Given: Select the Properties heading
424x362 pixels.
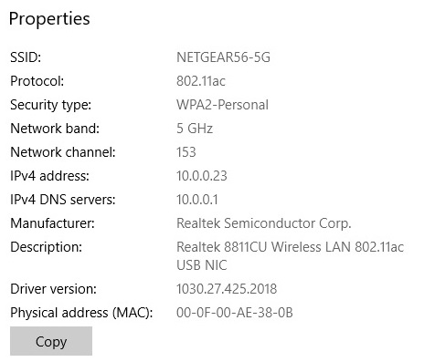Looking at the screenshot, I should 49,19.
